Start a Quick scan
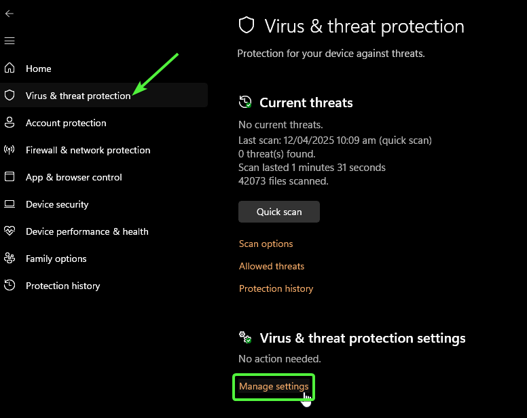Viewport: 527px width, 418px height. tap(278, 212)
